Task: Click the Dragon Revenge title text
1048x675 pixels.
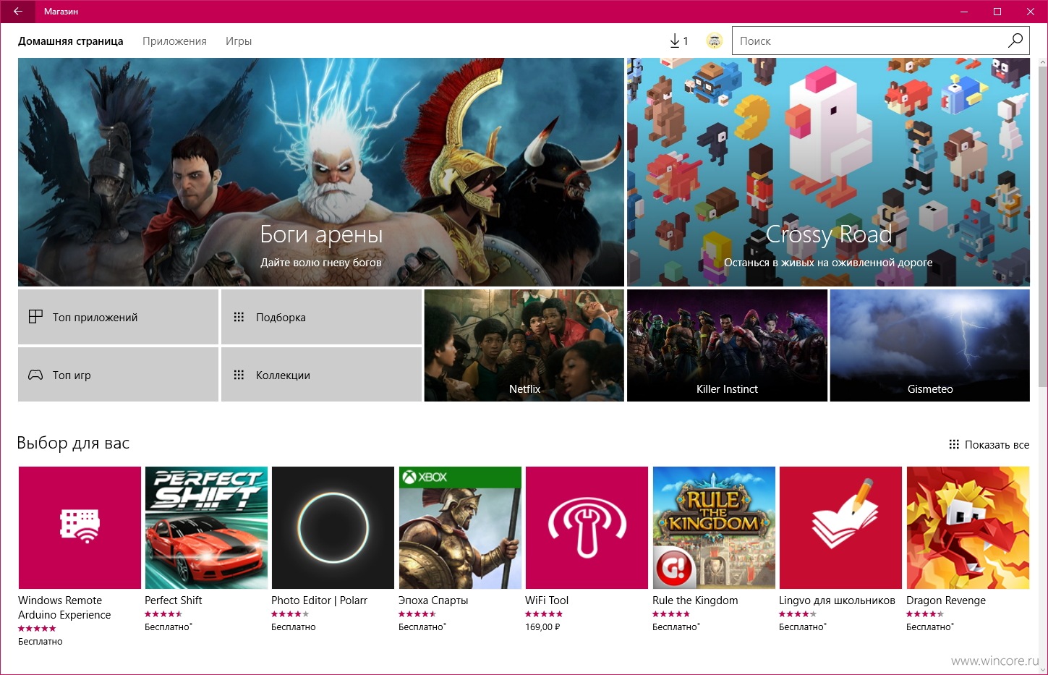Action: tap(946, 600)
